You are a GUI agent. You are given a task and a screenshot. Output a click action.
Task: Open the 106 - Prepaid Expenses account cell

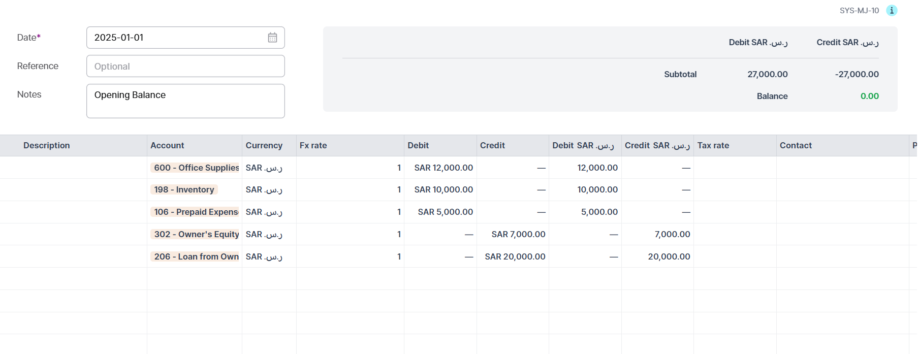tap(196, 212)
